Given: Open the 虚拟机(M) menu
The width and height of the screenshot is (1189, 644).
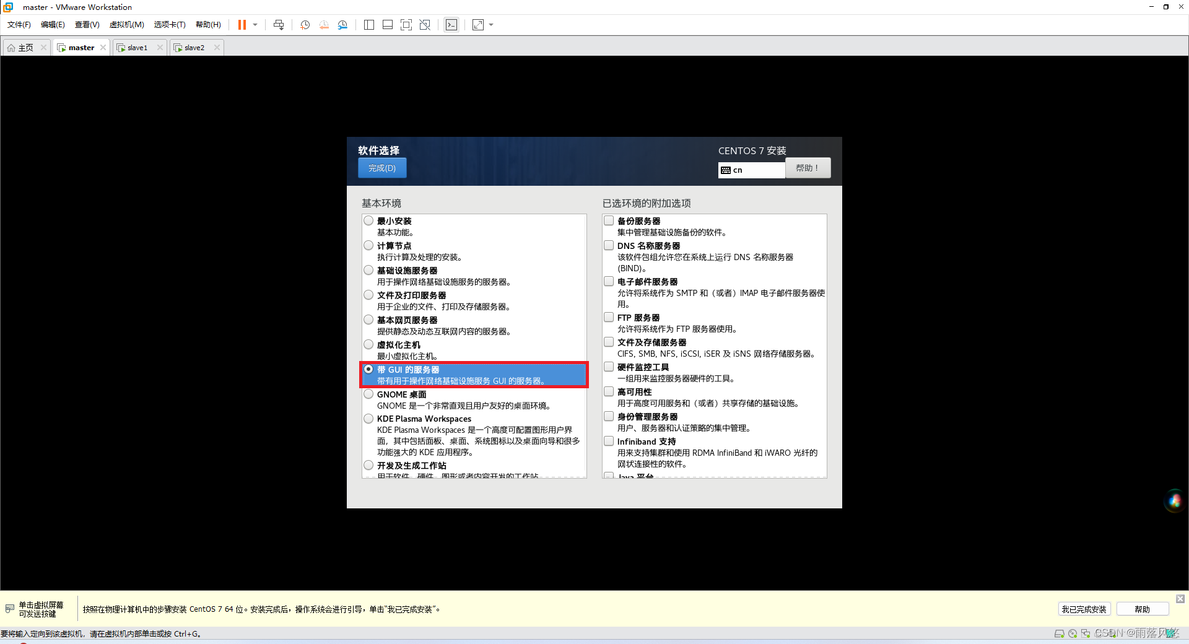Looking at the screenshot, I should (126, 25).
